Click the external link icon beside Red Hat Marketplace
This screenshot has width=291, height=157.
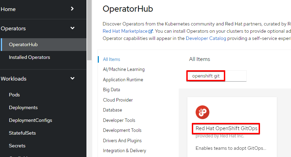click(x=151, y=31)
